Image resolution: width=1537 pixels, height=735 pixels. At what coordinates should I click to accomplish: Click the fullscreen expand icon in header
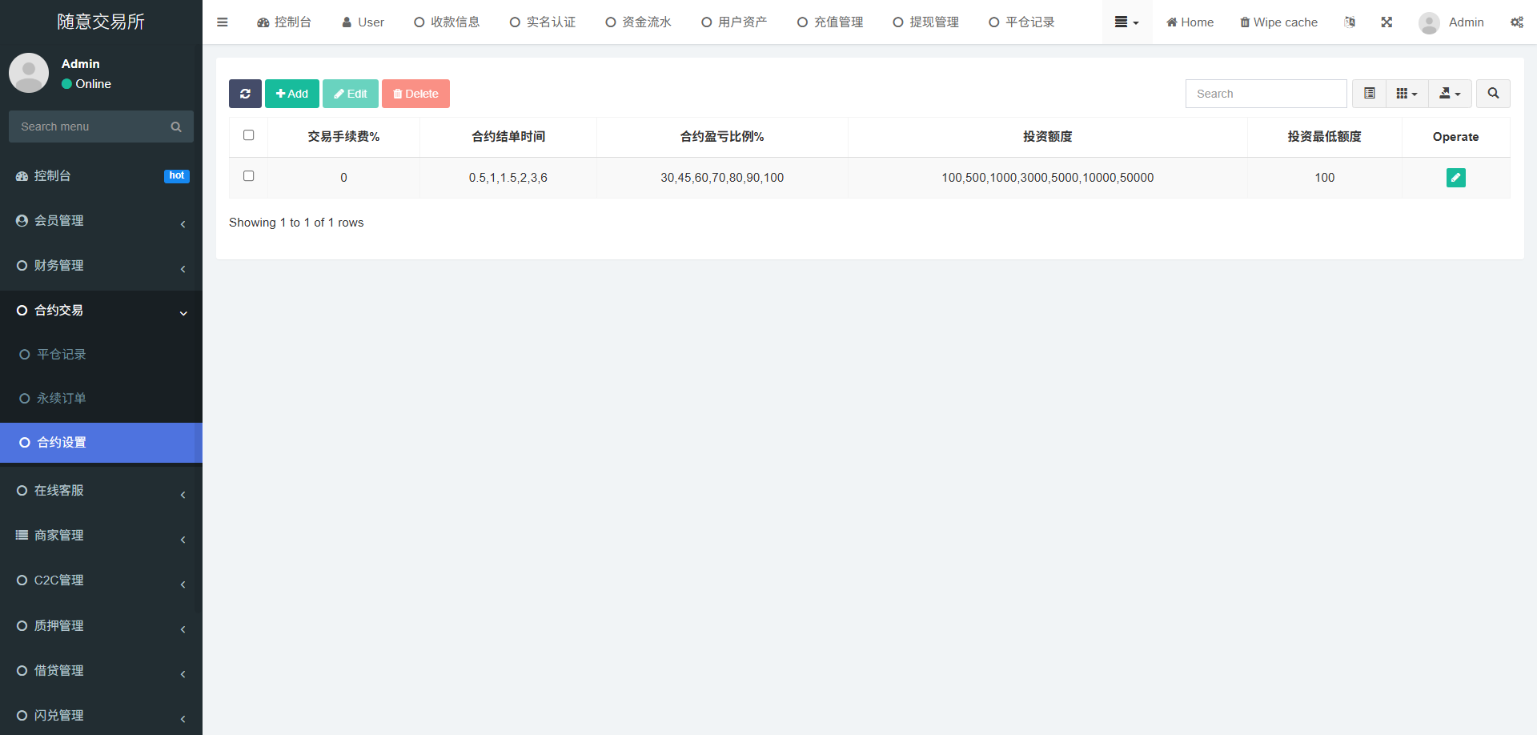point(1387,22)
